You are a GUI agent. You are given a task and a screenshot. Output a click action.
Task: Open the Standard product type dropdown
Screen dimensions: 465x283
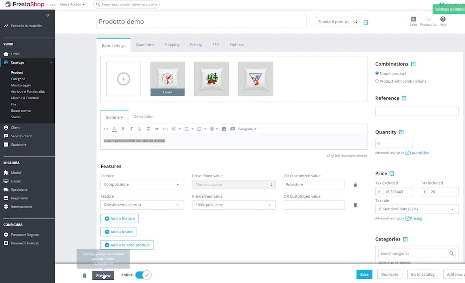click(x=337, y=22)
